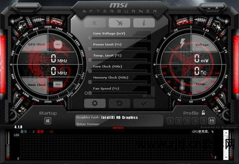
Task: Click the monitoring graph scrollbar up arrow
Action: point(226,133)
